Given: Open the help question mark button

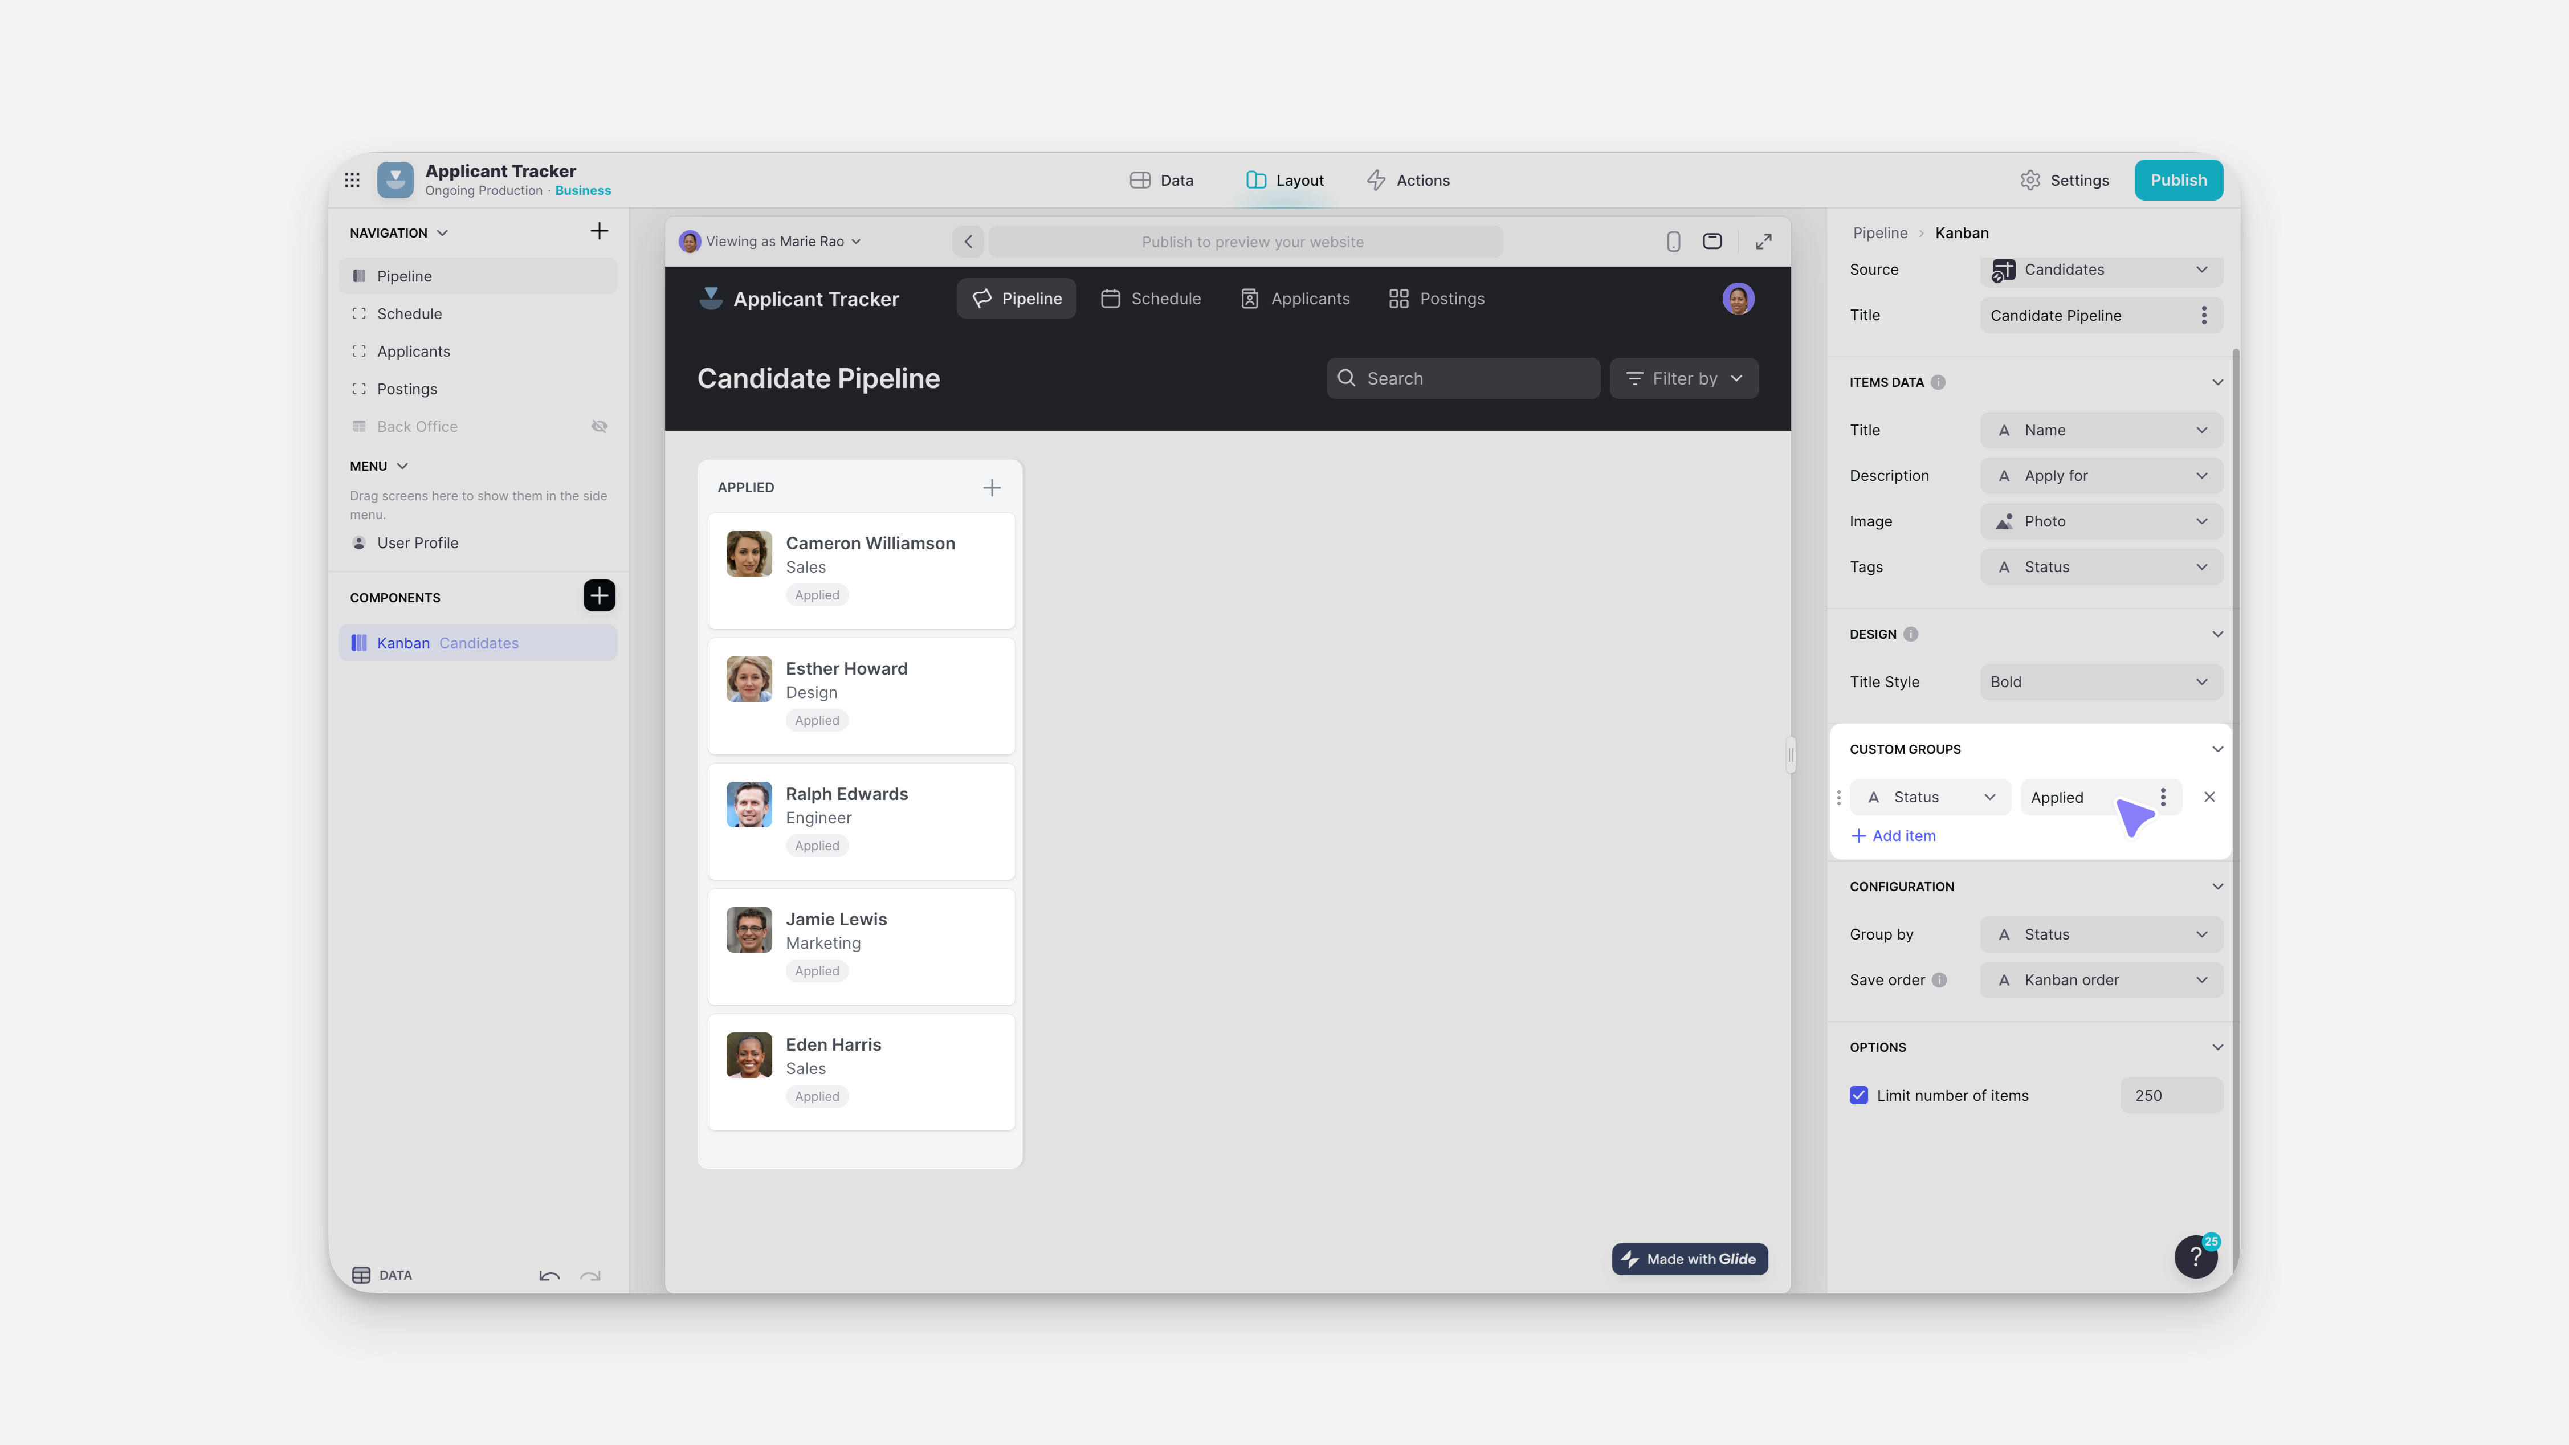Looking at the screenshot, I should 2195,1256.
